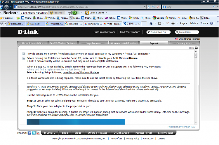Click the Privacy Policy footer link
Image resolution: width=219 pixels, height=145 pixels.
(x=133, y=139)
